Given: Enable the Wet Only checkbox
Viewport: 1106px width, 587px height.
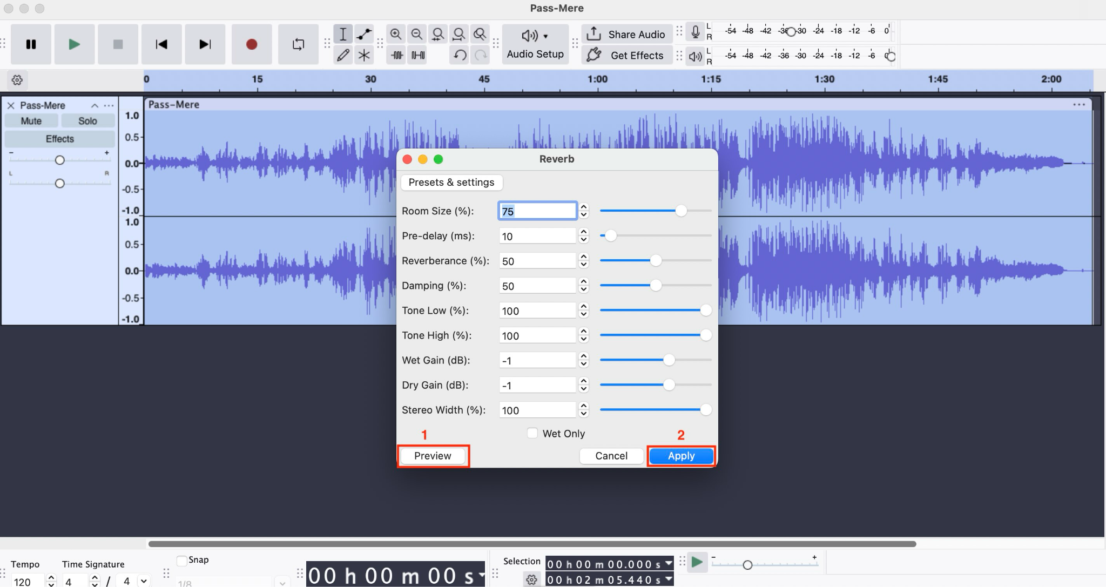Looking at the screenshot, I should click(532, 433).
